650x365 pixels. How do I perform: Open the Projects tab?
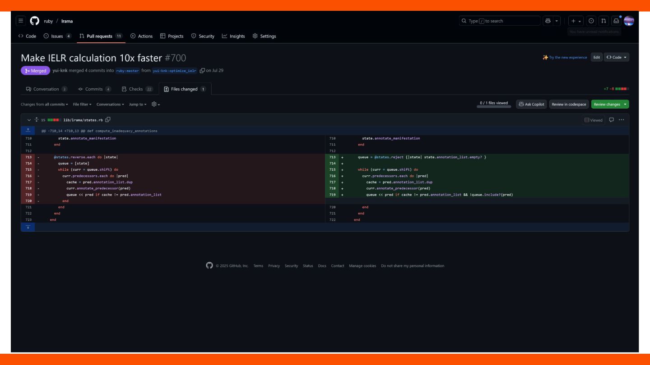tap(172, 36)
